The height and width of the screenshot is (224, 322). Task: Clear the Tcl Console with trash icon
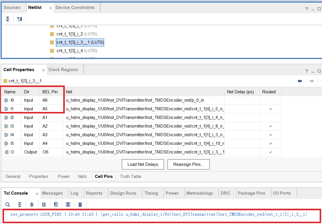tap(80, 204)
